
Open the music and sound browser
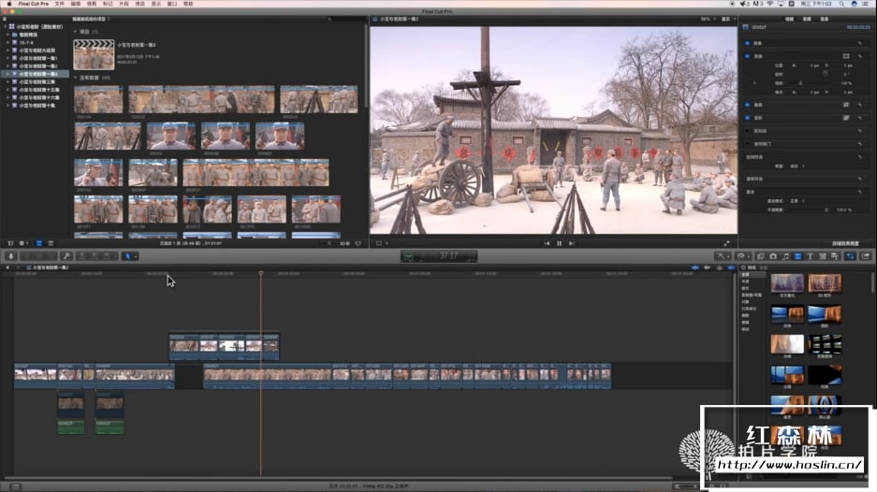(785, 256)
